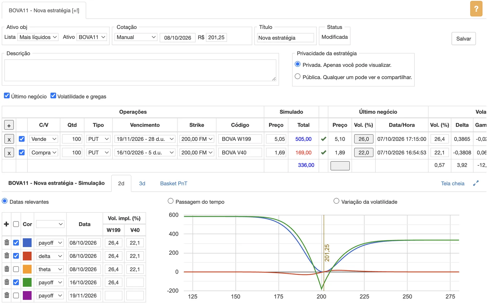
Task: Select Variação da volatilidade radio option
Action: pyautogui.click(x=336, y=201)
